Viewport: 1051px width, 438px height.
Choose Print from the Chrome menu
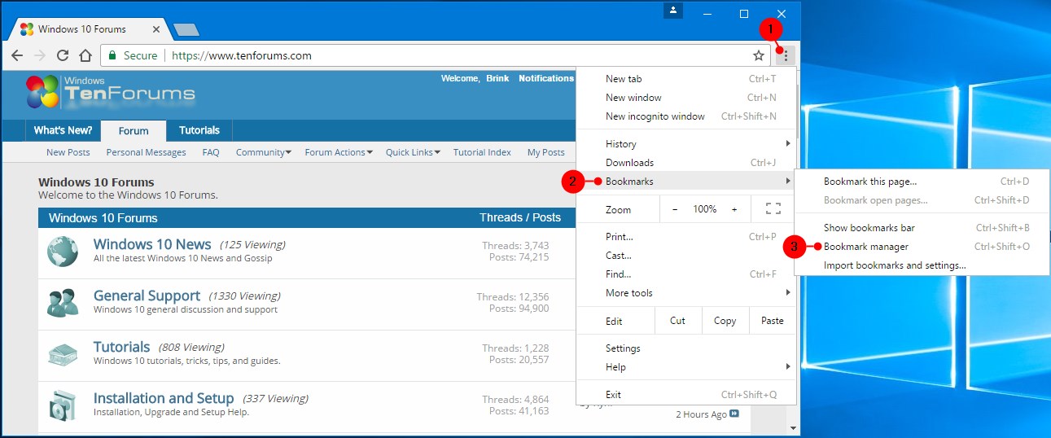point(687,237)
